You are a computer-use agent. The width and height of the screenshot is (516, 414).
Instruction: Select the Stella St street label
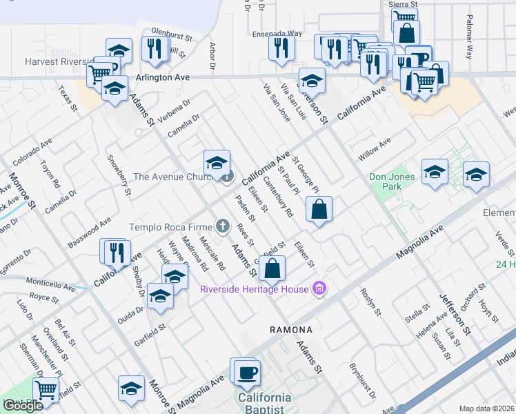pyautogui.click(x=417, y=313)
